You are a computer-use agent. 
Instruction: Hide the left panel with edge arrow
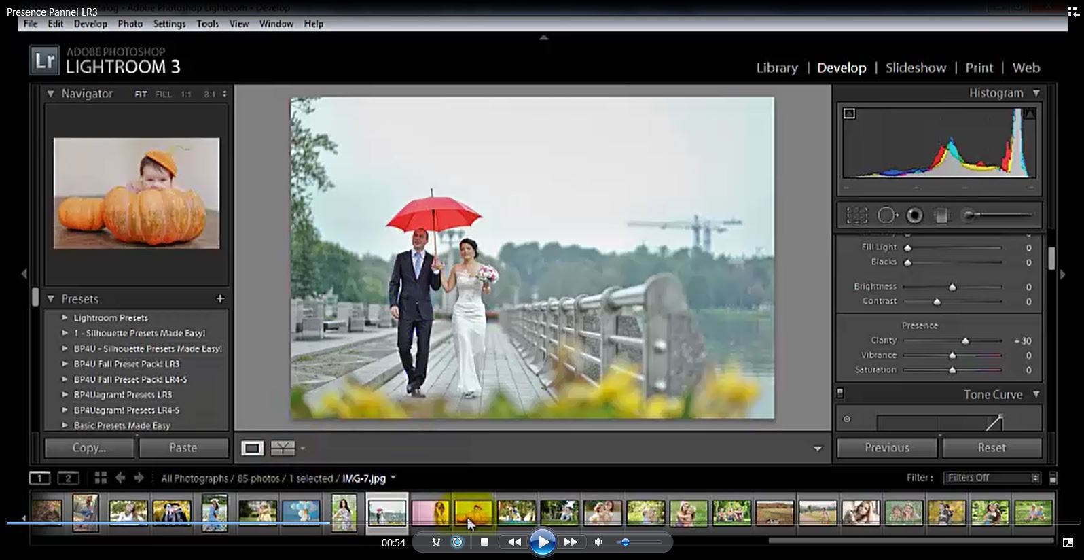[x=24, y=274]
